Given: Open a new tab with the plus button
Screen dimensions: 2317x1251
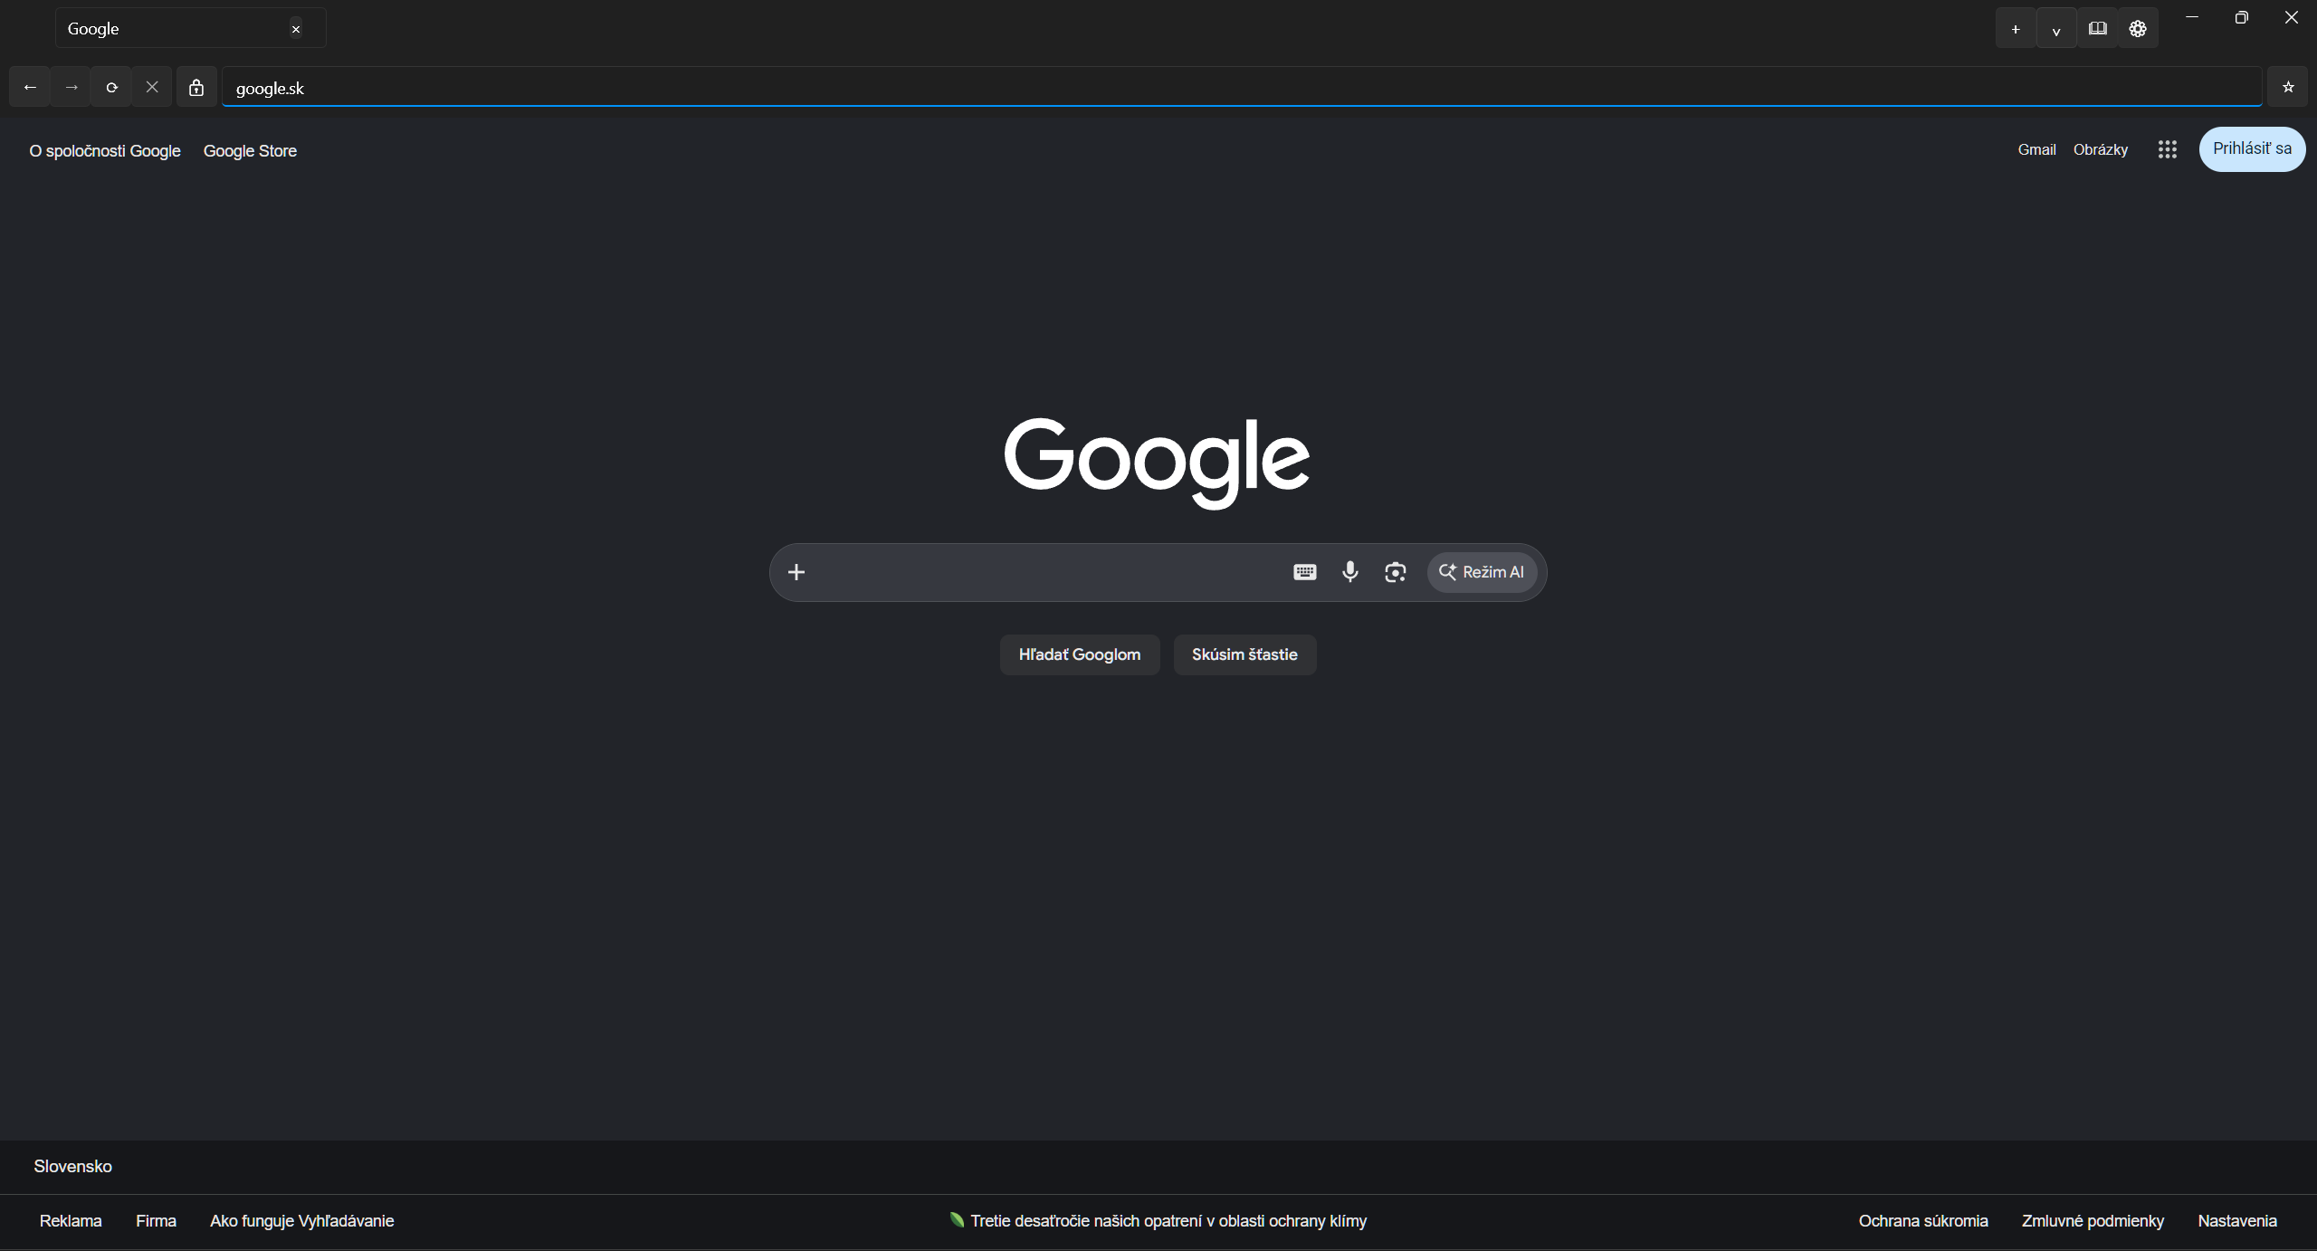Looking at the screenshot, I should click(x=2016, y=28).
